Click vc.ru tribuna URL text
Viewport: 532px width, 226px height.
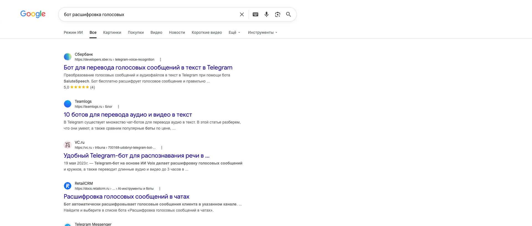(x=115, y=148)
